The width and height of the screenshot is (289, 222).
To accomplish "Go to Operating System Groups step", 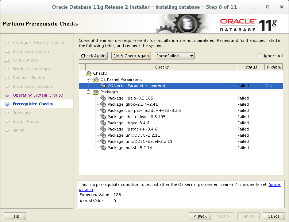I will [x=38, y=95].
